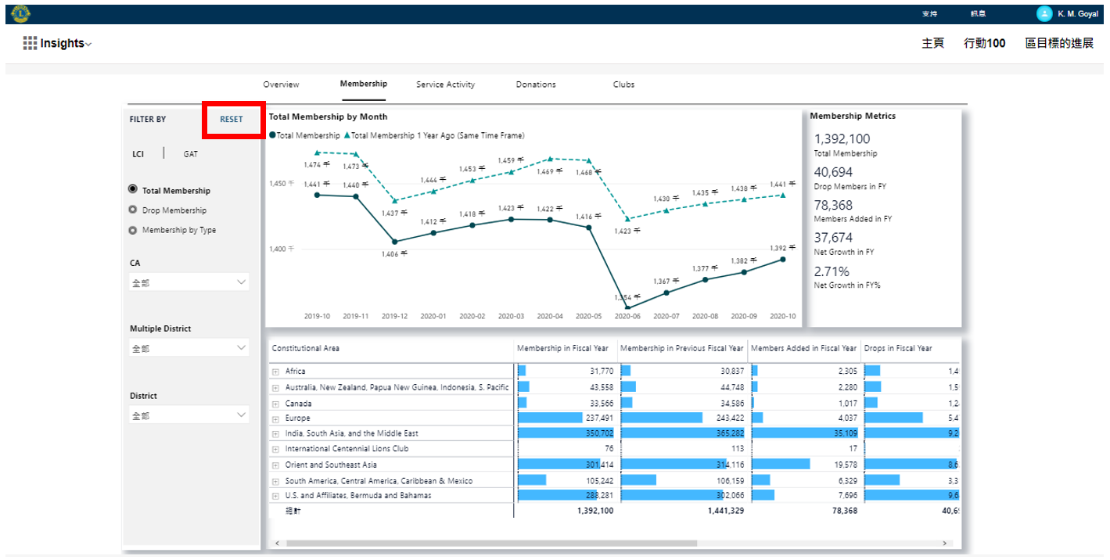Open the Multiple District dropdown
Image resolution: width=1110 pixels, height=560 pixels.
pos(189,348)
